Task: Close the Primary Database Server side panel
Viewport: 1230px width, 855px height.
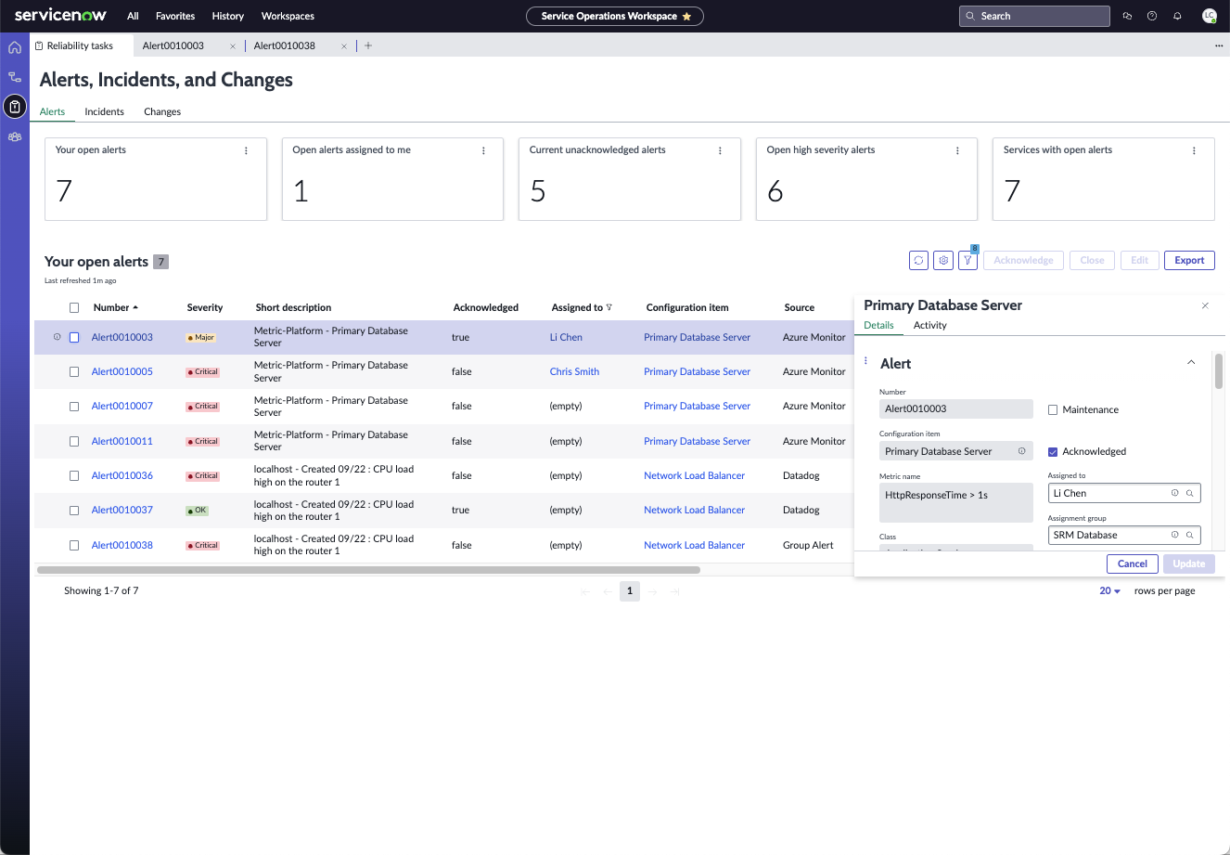Action: click(1205, 305)
